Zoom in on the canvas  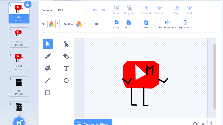pyautogui.click(x=211, y=123)
